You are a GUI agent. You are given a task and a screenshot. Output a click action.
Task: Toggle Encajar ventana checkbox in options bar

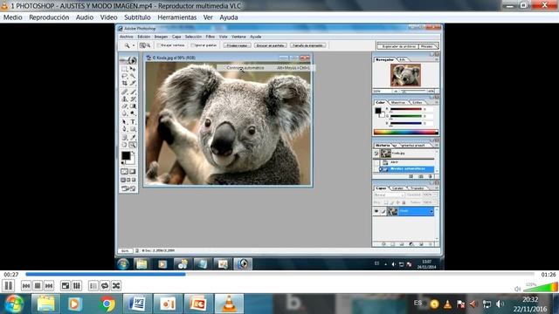[159, 45]
